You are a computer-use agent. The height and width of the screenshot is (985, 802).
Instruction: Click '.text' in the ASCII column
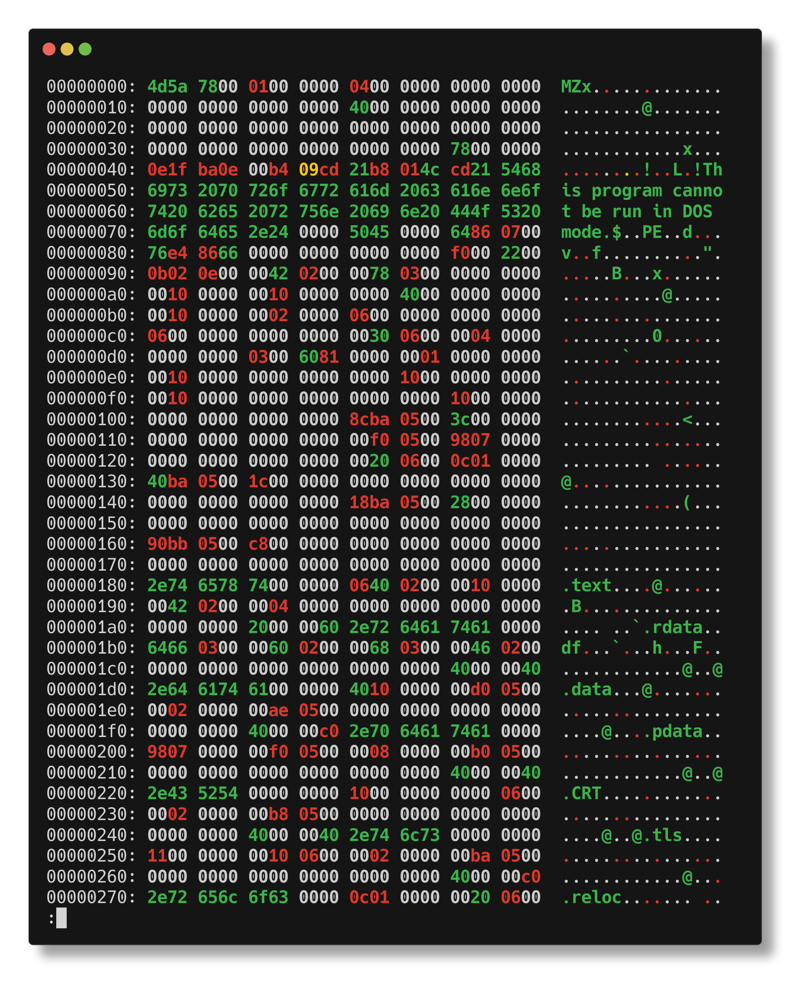click(x=587, y=585)
